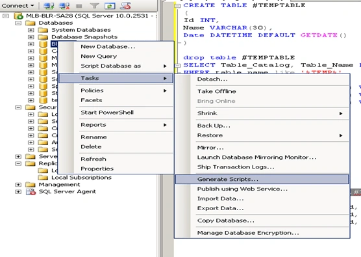
Task: Choose Back Up... in Tasks submenu
Action: (262, 126)
